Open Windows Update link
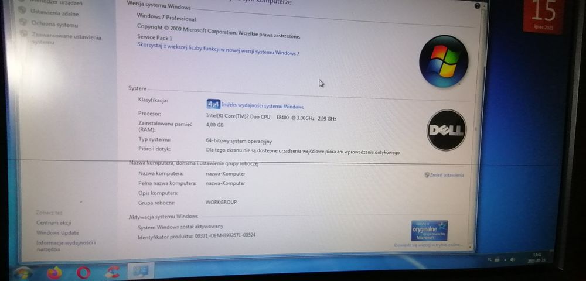Viewport: 586px width, 281px height. coord(57,233)
